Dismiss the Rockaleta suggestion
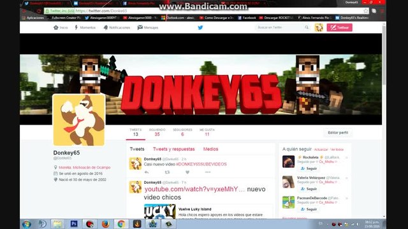 coord(347,157)
